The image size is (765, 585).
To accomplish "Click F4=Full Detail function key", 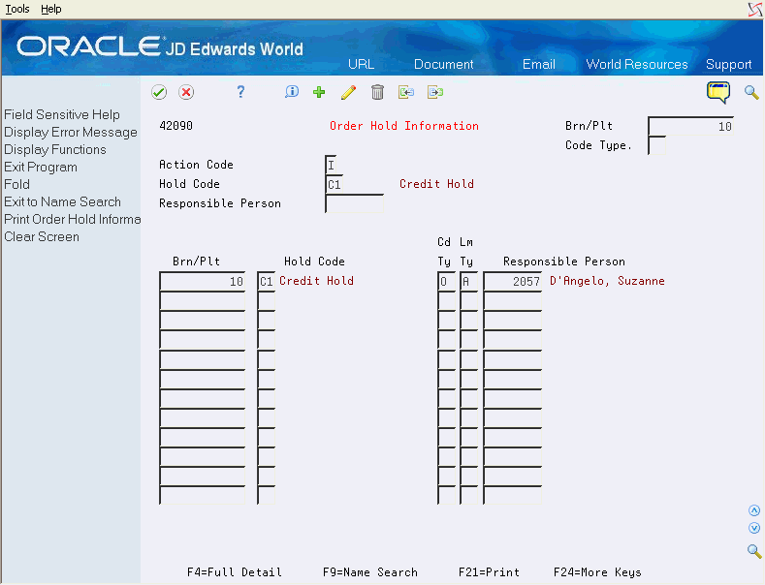I will (x=235, y=571).
